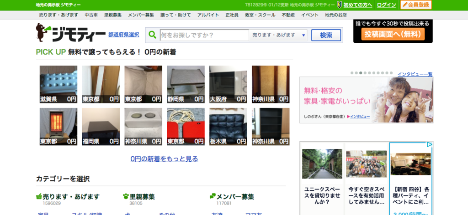Click the pencil icon on 会員登録 button

[405, 5]
